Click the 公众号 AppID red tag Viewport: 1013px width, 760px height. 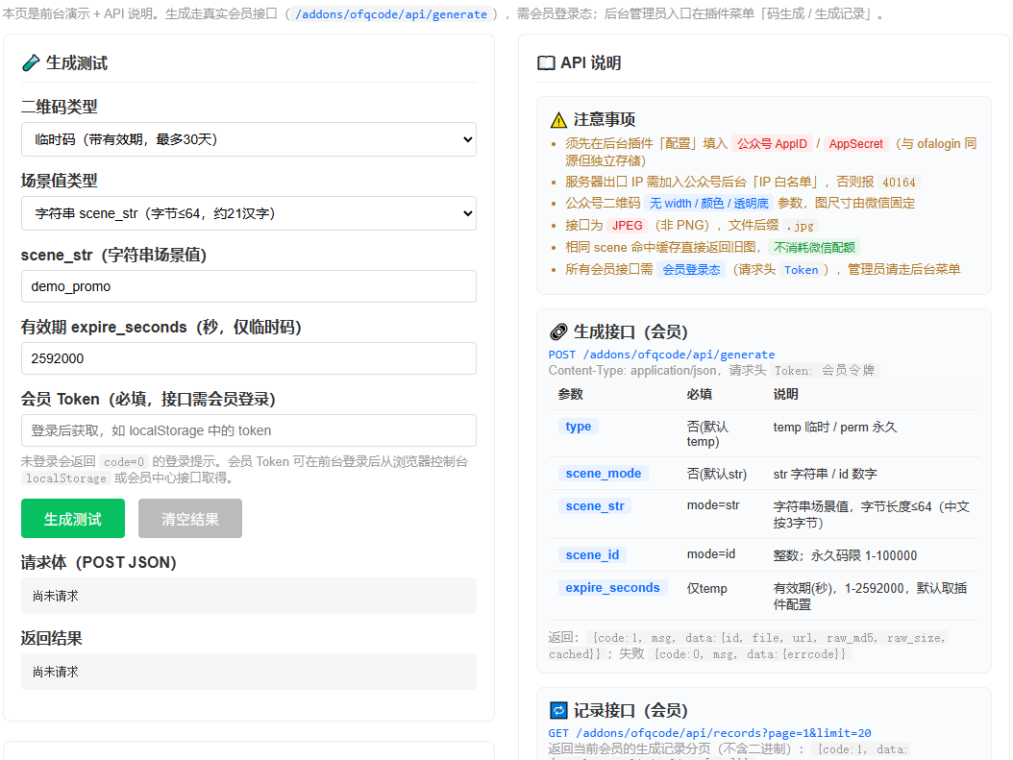[x=772, y=144]
